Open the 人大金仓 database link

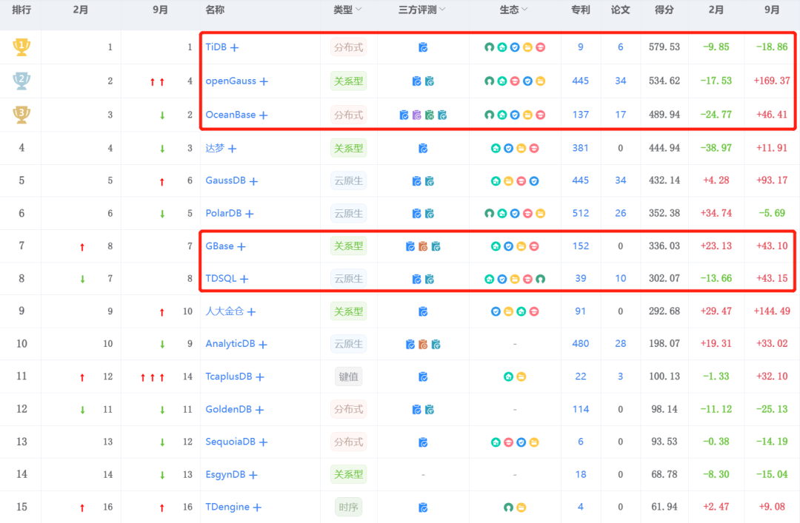click(224, 311)
